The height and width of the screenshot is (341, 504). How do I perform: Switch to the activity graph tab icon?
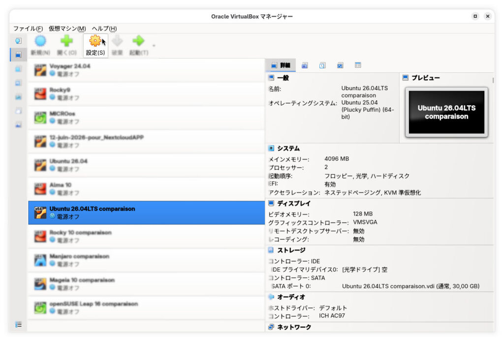[340, 65]
